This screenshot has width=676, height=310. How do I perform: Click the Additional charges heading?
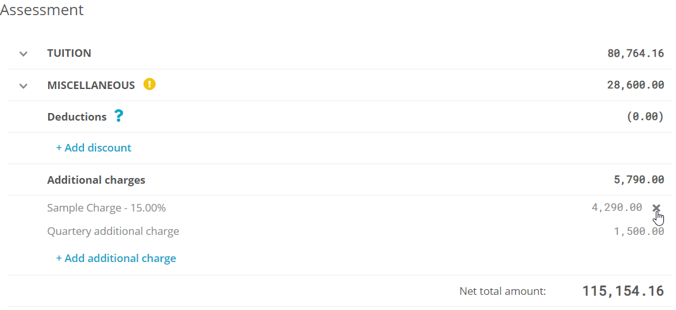pos(96,180)
